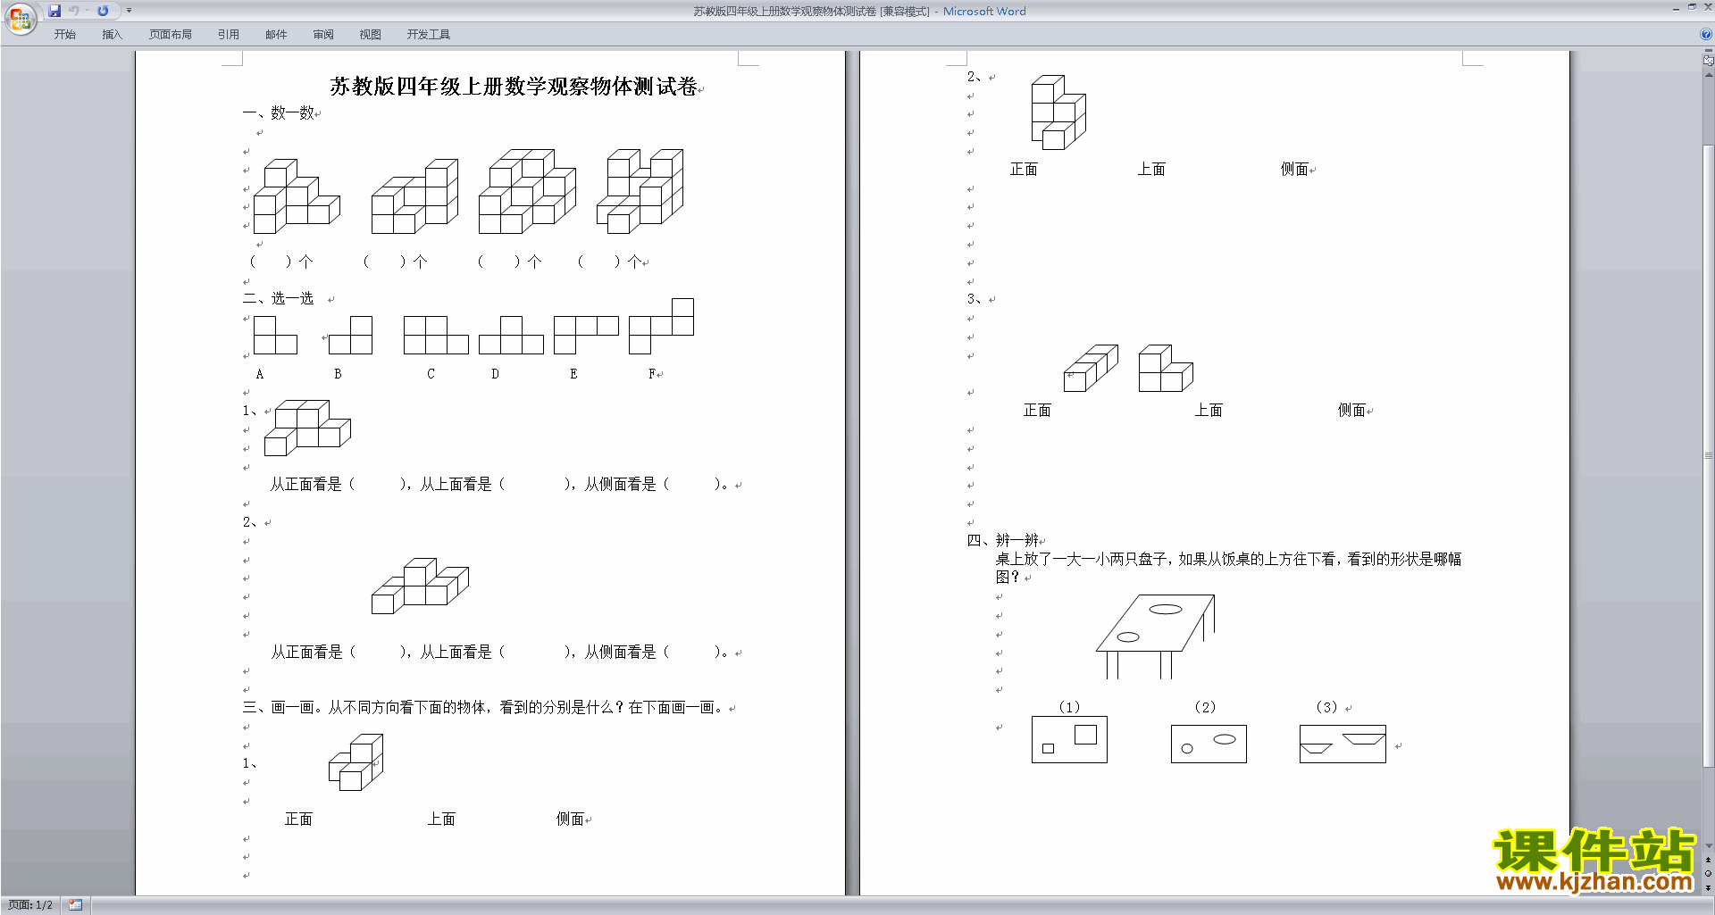Open the Office button menu
Viewport: 1715px width, 915px height.
[20, 18]
